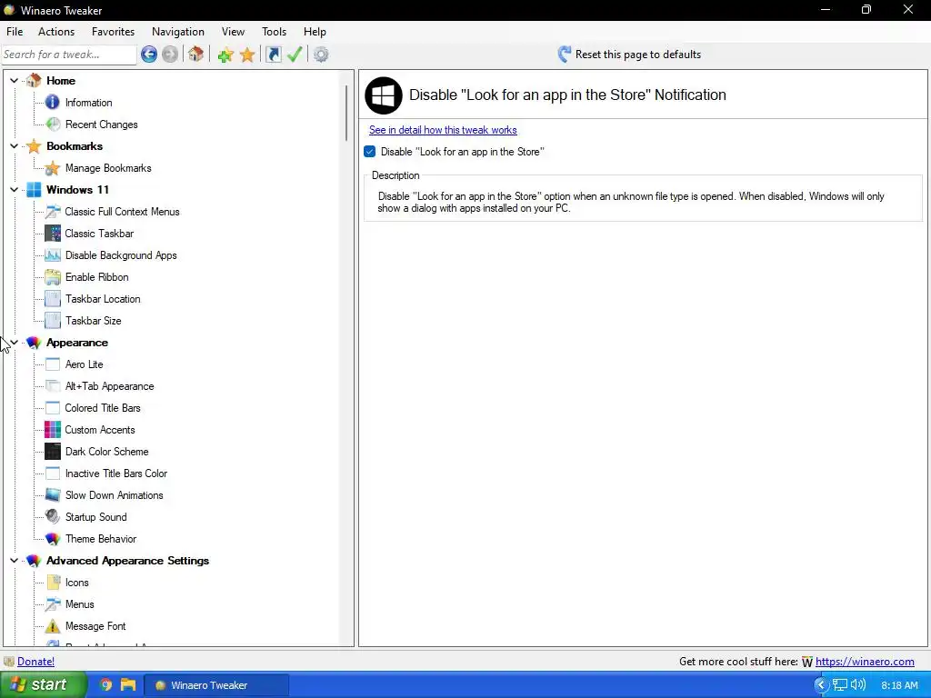This screenshot has height=698, width=931.
Task: Click the Classic Full Context Menus icon
Action: [52, 211]
